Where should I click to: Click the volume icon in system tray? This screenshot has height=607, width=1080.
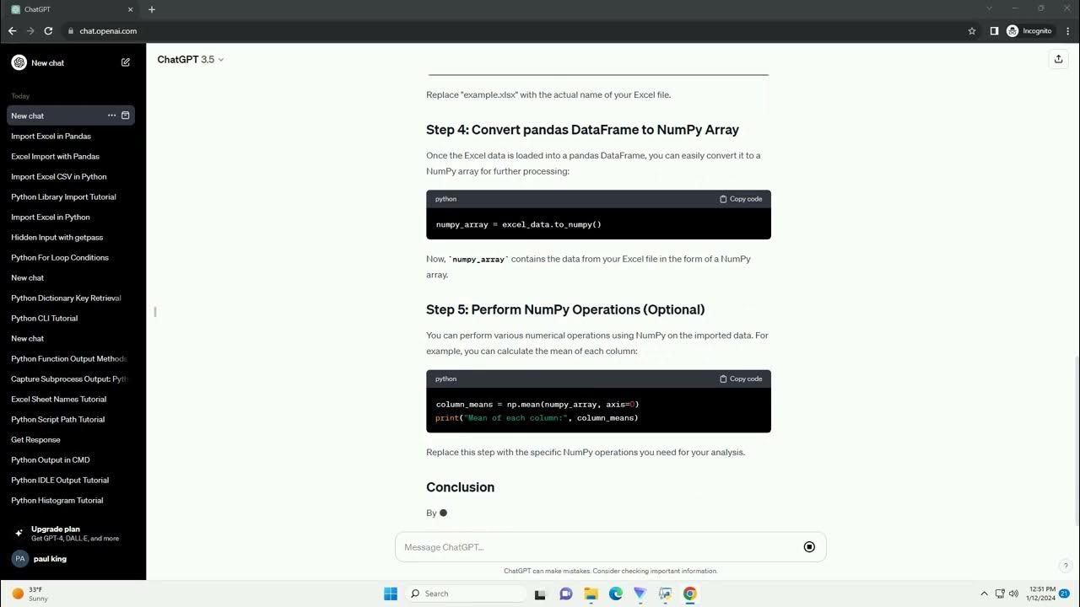pos(1013,594)
